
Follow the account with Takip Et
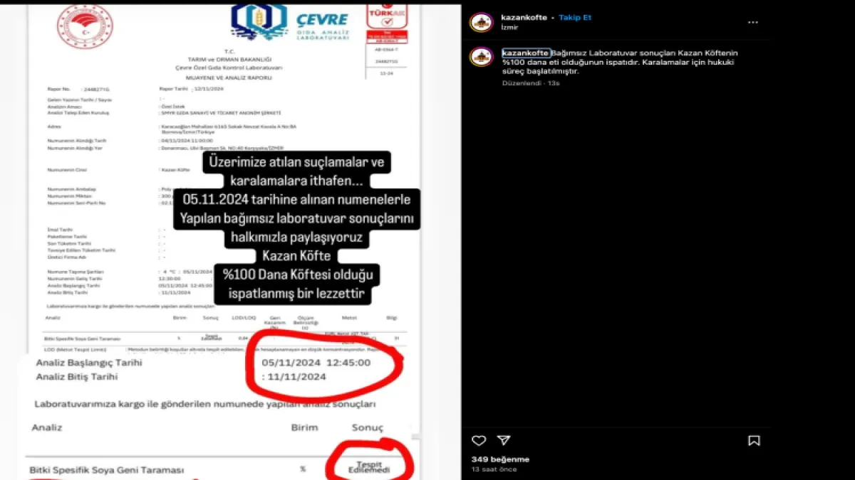tap(575, 17)
